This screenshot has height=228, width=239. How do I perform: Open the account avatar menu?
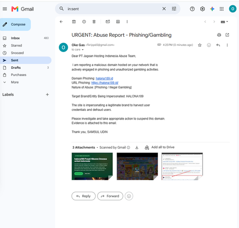point(233,9)
